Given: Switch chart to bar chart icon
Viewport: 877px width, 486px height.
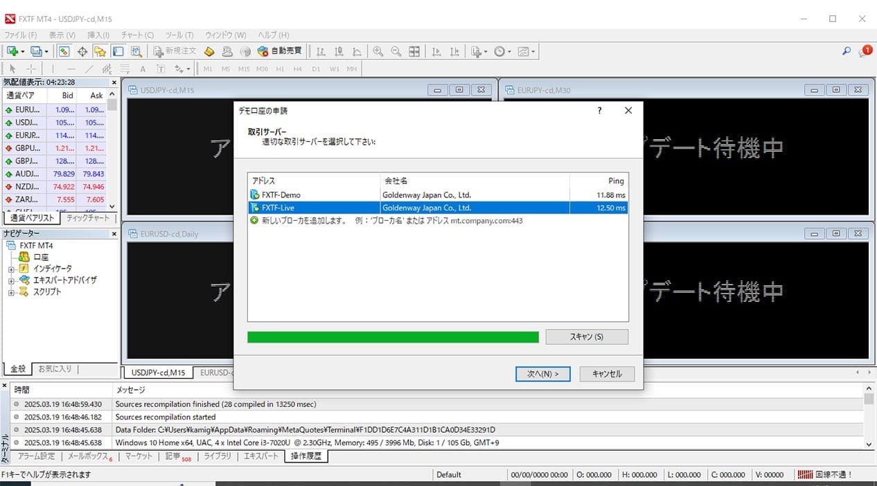Looking at the screenshot, I should (321, 51).
